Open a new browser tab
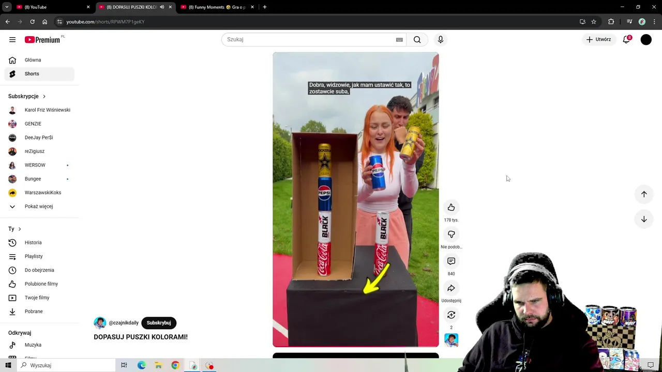662x372 pixels. (265, 7)
